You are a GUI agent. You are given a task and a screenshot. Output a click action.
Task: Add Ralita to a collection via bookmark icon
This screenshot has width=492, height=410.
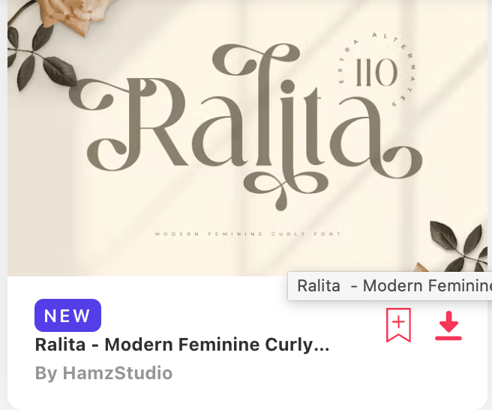[398, 325]
